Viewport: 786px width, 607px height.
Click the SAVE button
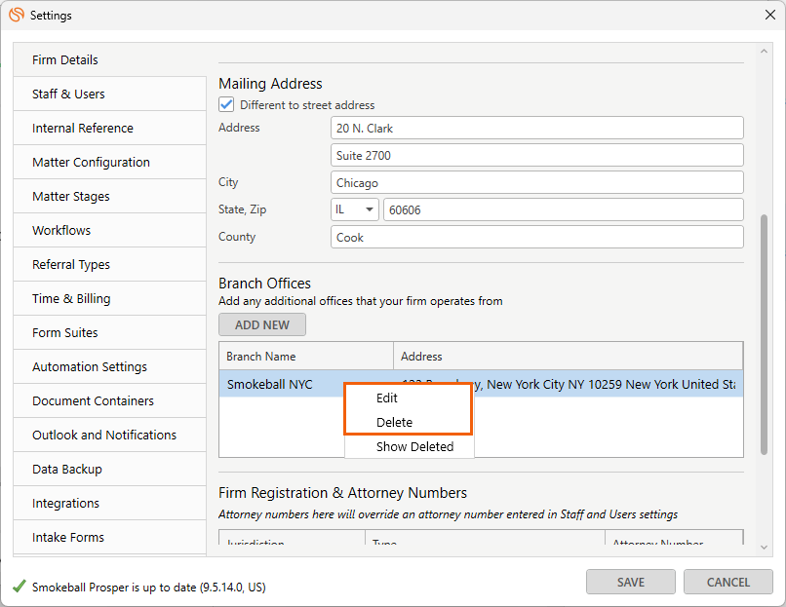(630, 582)
